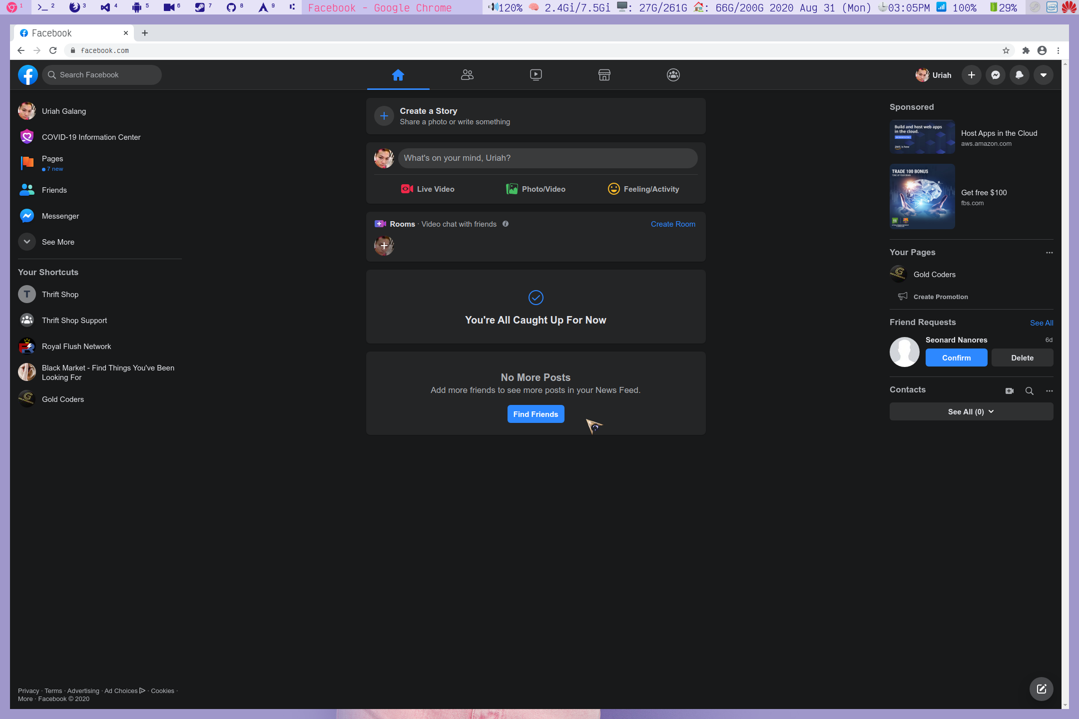The width and height of the screenshot is (1079, 719).
Task: Open Pages in the left sidebar
Action: (100, 163)
